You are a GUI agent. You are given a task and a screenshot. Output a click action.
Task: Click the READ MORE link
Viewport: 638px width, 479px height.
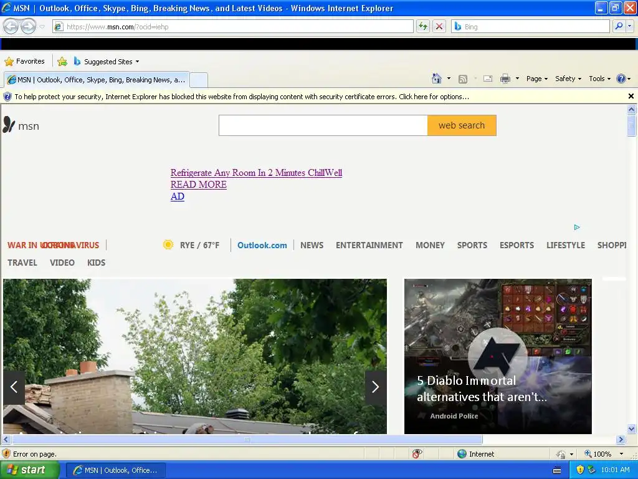coord(199,185)
